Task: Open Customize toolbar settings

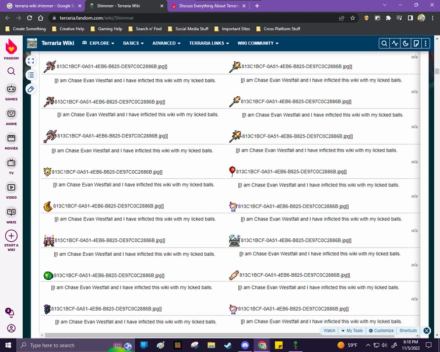Action: click(381, 330)
